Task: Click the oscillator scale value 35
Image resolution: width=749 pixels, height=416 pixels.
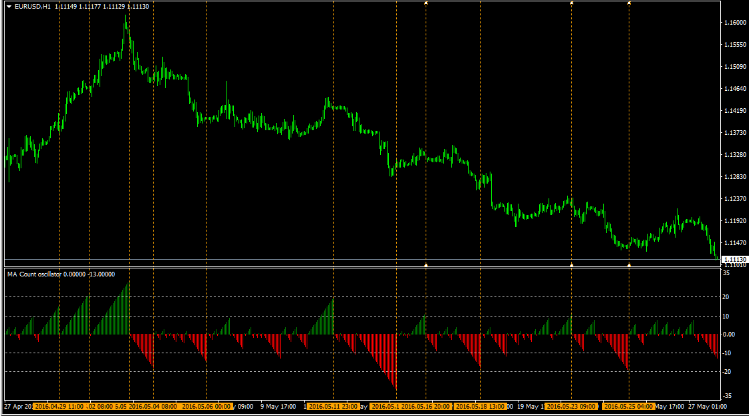Action: 726,273
